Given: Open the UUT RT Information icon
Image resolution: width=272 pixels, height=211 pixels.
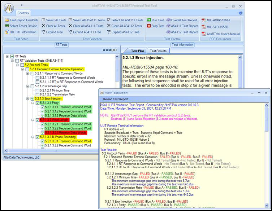Looking at the screenshot, I should [x=7, y=32].
